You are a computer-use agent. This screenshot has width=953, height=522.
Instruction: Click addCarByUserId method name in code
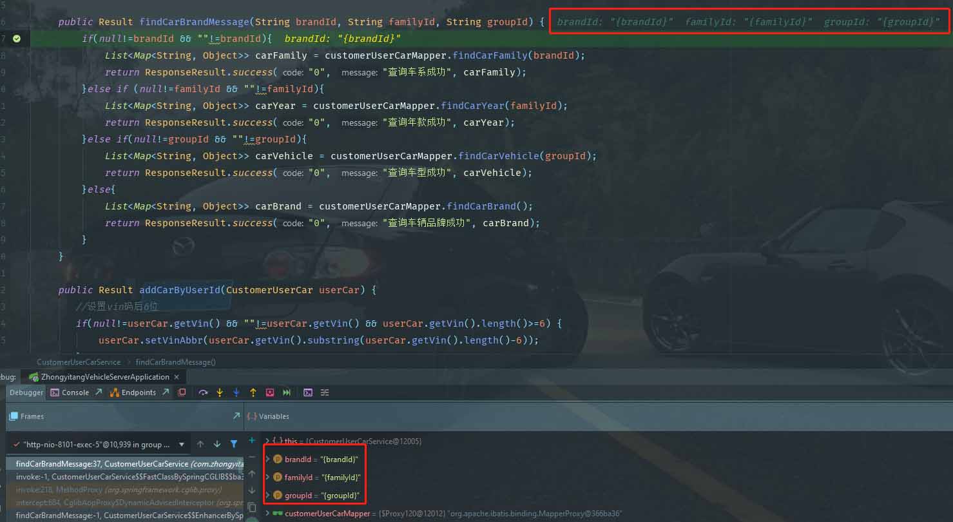[x=179, y=290]
